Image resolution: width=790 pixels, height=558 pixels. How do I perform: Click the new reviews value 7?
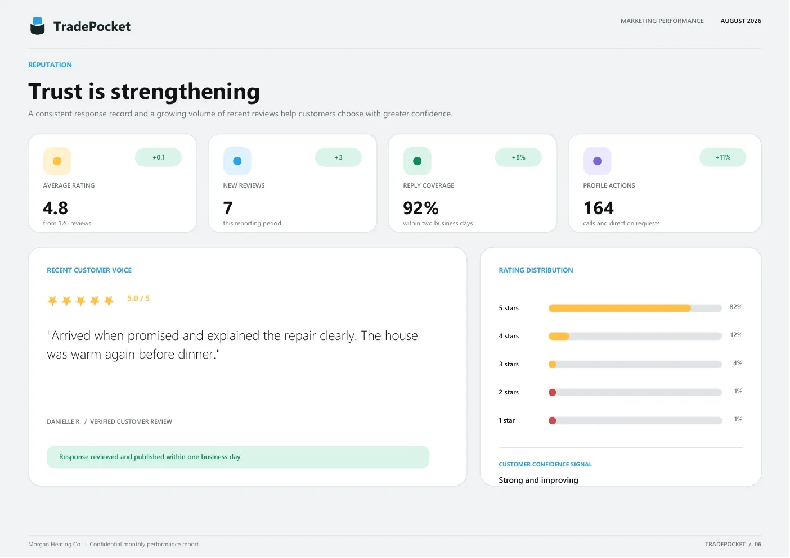pos(228,208)
